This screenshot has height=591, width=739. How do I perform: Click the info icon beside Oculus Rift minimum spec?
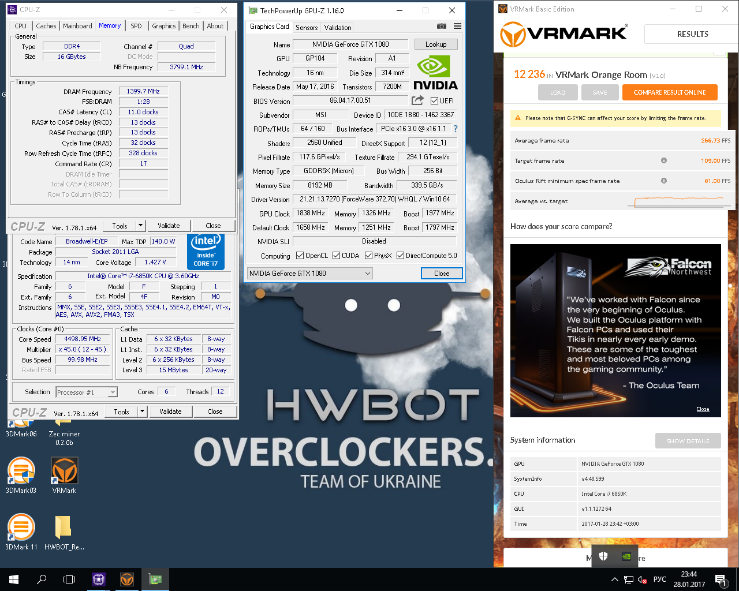[x=664, y=181]
